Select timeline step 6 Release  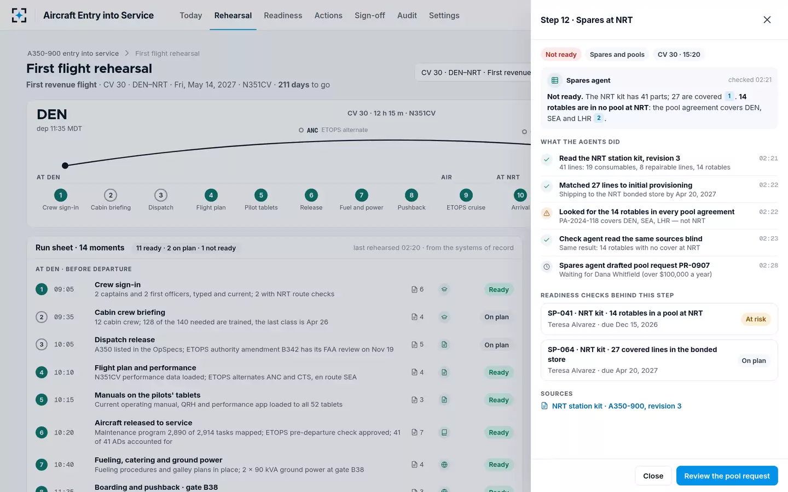311,200
